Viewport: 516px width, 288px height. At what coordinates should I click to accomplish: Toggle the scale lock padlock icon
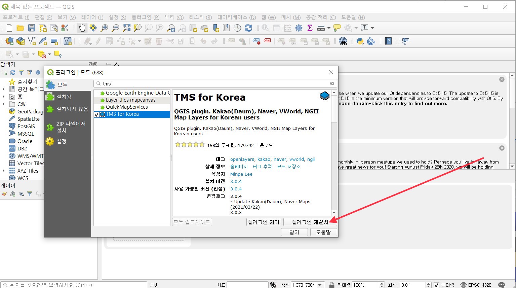pyautogui.click(x=331, y=285)
